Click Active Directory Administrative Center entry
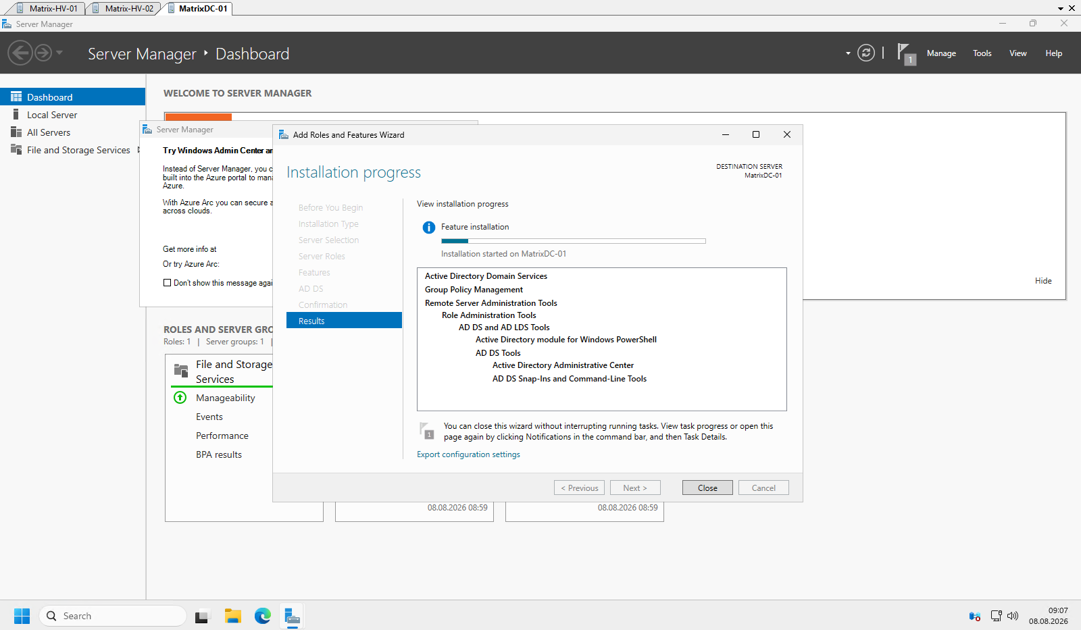Image resolution: width=1081 pixels, height=630 pixels. [x=563, y=365]
